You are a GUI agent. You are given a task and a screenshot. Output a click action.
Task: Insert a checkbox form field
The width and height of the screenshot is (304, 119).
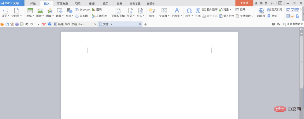[x=293, y=10]
